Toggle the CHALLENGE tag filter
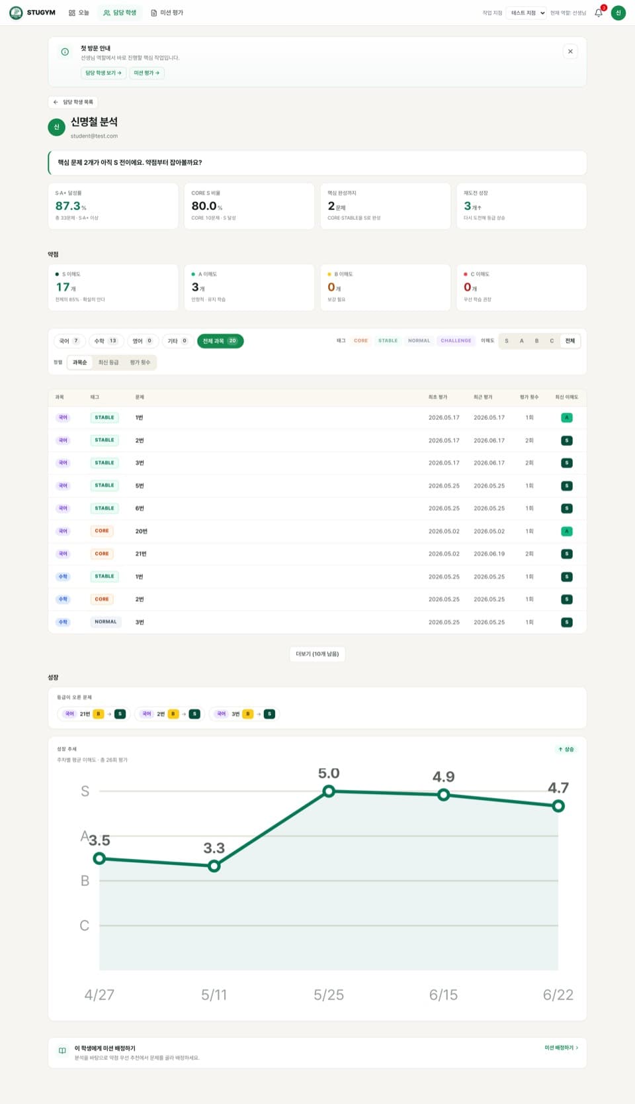635x1104 pixels. [456, 341]
